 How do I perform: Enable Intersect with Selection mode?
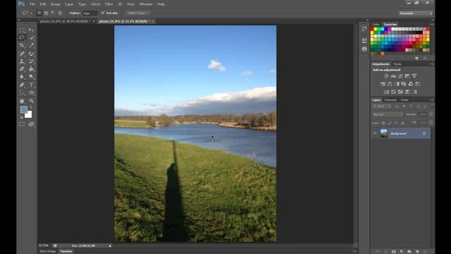pyautogui.click(x=60, y=13)
